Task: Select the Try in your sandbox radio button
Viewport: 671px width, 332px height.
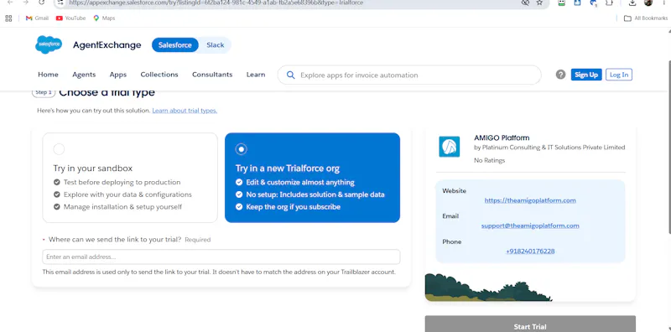Action: (59, 149)
